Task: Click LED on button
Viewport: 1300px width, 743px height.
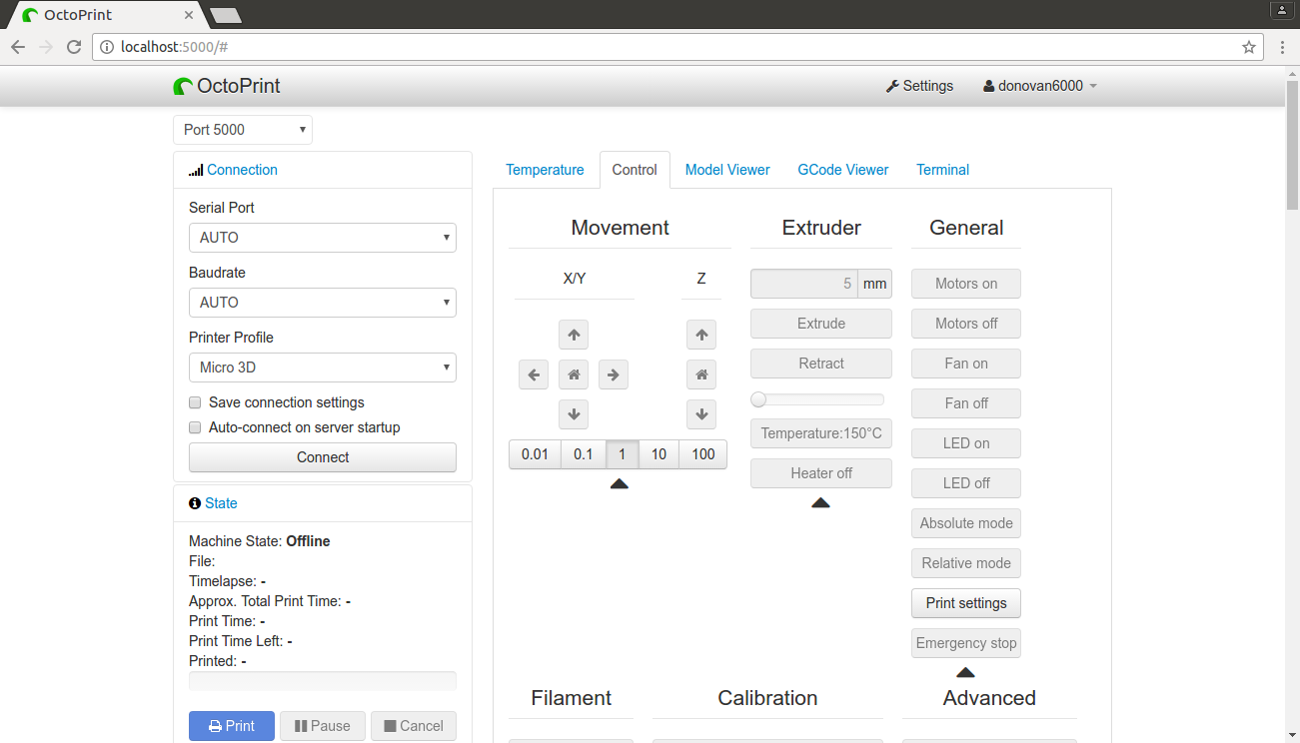Action: [966, 443]
